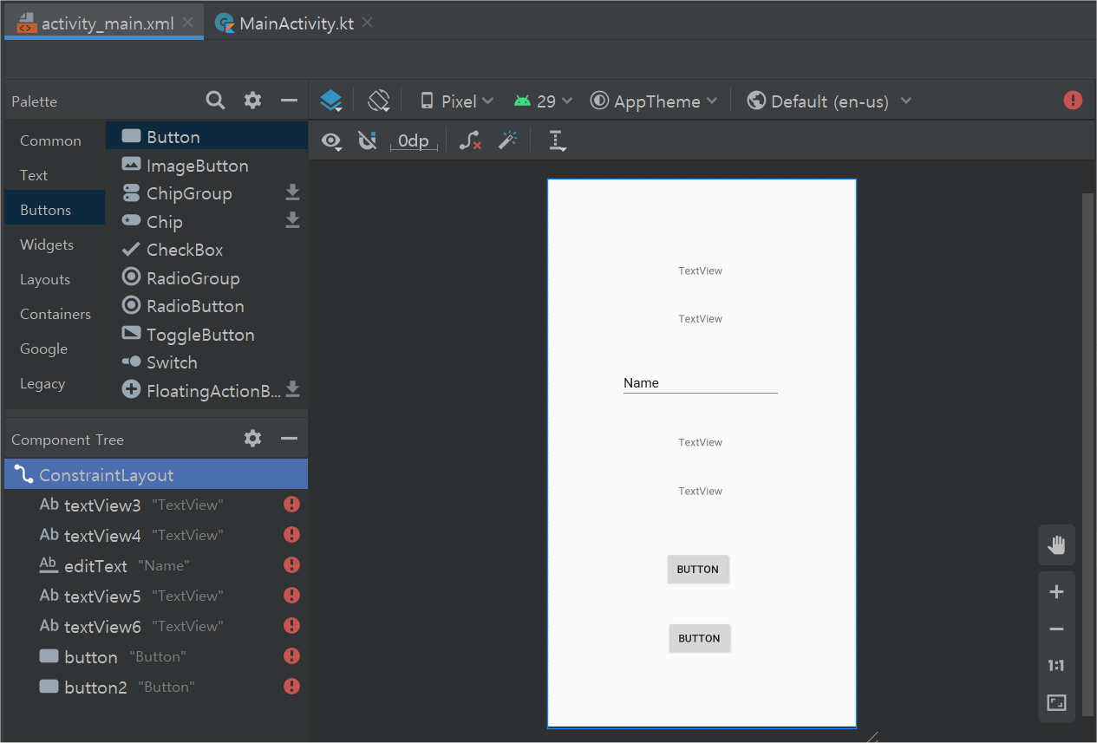Select ConstraintLayout in Component Tree
The image size is (1097, 743).
point(156,474)
